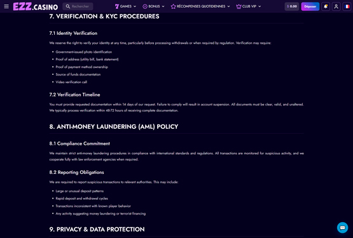Image resolution: width=353 pixels, height=238 pixels.
Task: Expand the Club VIP chevron
Action: (x=260, y=6)
